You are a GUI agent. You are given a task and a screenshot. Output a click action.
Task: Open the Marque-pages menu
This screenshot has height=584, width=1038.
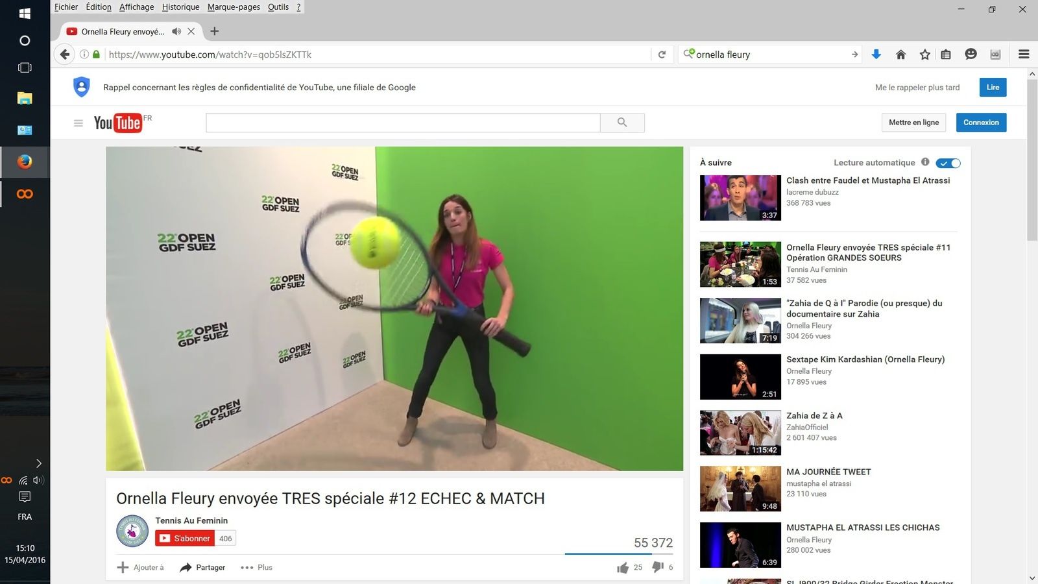point(234,7)
